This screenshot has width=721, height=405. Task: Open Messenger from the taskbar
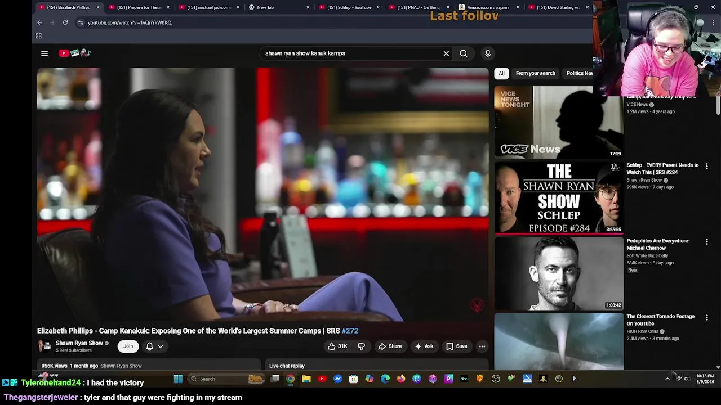[x=337, y=379]
